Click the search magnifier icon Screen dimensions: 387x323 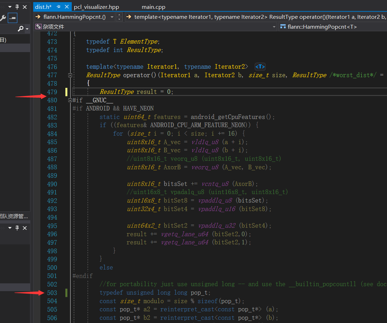click(x=21, y=29)
